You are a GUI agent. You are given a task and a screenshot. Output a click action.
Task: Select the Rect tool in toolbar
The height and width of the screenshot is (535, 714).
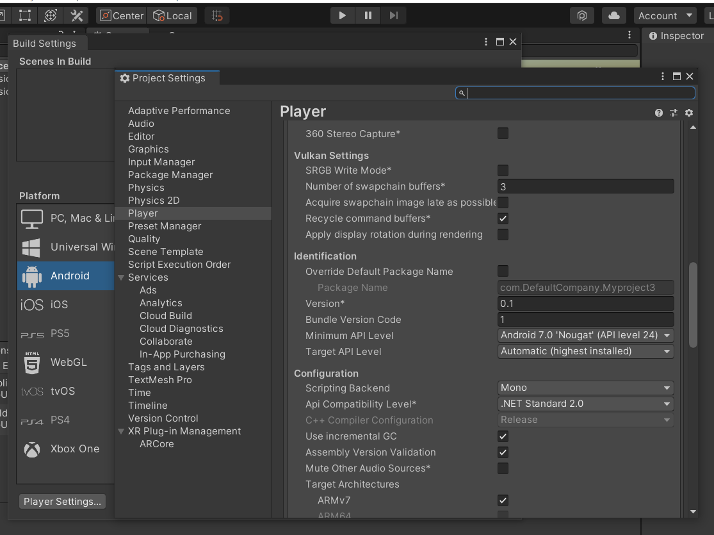coord(25,15)
